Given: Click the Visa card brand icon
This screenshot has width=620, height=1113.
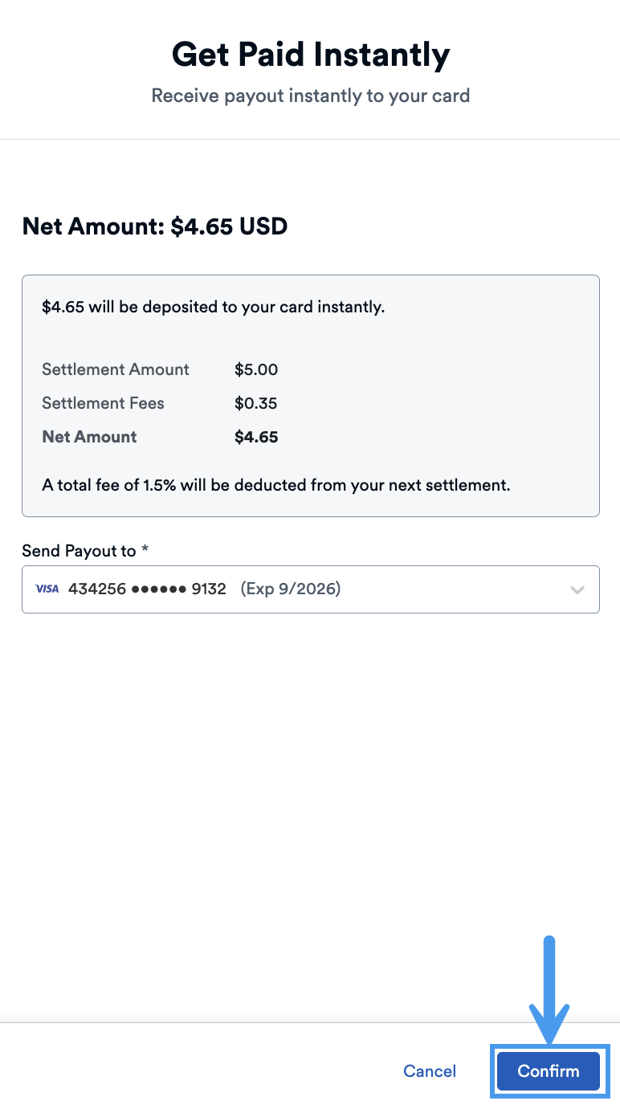Looking at the screenshot, I should pyautogui.click(x=45, y=589).
